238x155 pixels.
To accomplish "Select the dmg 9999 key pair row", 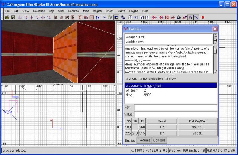I will (x=171, y=95).
